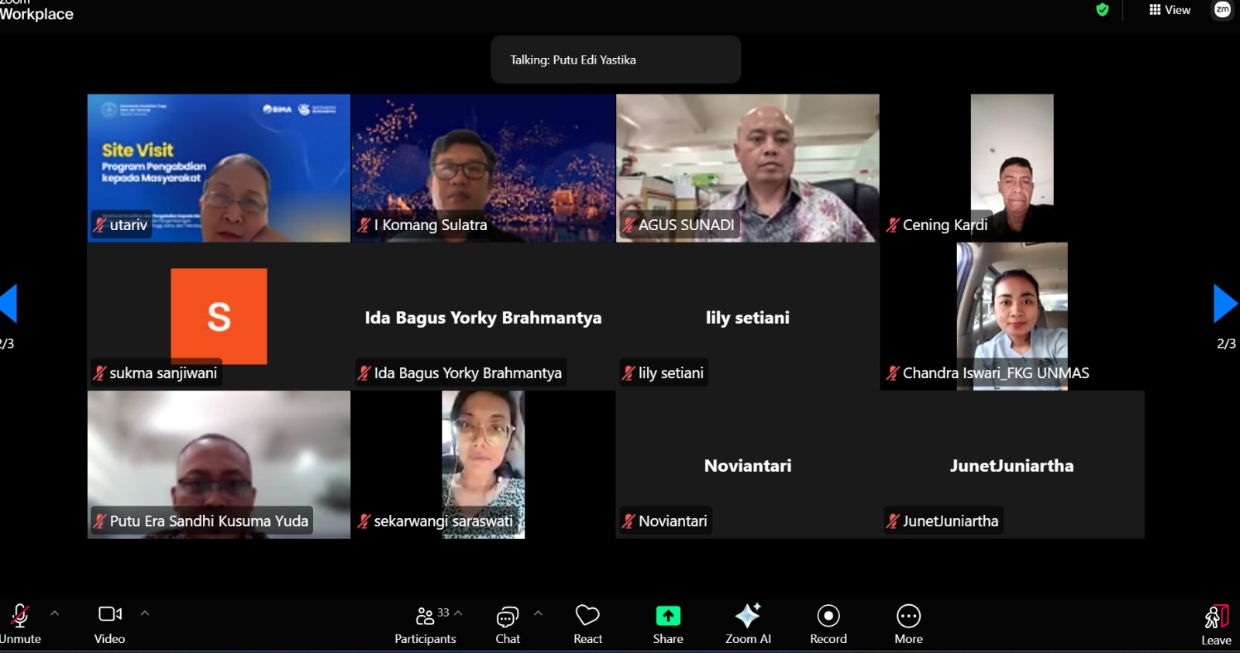Click muted mic icon on sukma sanjiwani label
The height and width of the screenshot is (653, 1240).
(x=100, y=373)
